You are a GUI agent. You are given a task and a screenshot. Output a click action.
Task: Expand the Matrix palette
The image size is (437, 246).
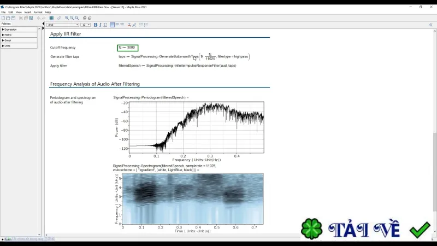coord(19,35)
